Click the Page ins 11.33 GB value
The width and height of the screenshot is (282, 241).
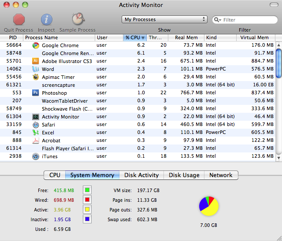(x=147, y=200)
